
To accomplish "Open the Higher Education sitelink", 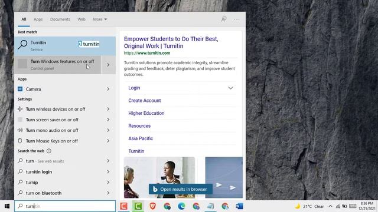I will (x=146, y=113).
